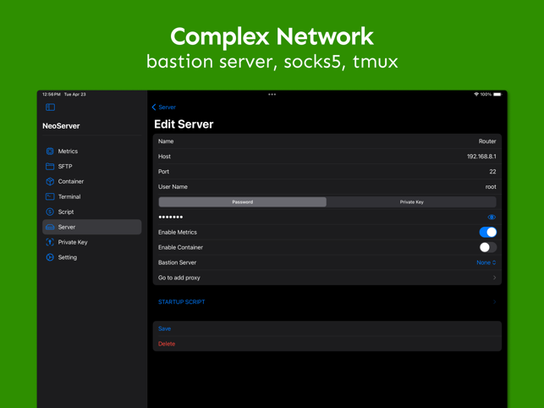Tap the Wi-Fi status icon
Image resolution: width=544 pixels, height=408 pixels.
point(476,95)
